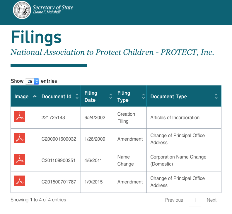Click the Creation Filing type cell
This screenshot has height=214, width=232.
click(x=126, y=117)
